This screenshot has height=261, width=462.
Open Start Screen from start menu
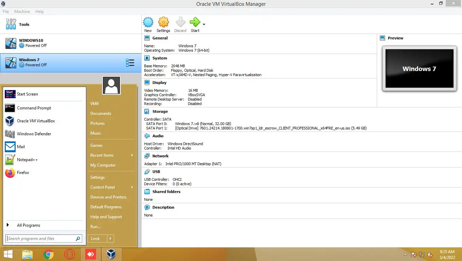[x=44, y=94]
